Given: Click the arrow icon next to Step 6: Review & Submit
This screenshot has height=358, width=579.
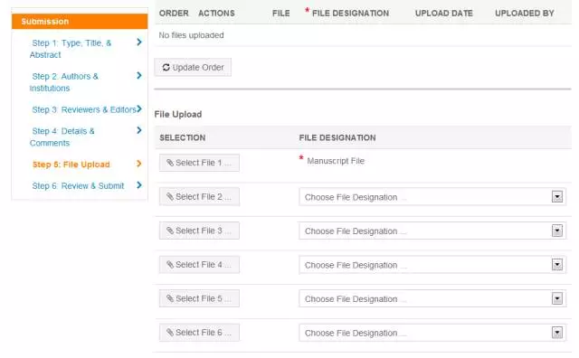Looking at the screenshot, I should pyautogui.click(x=139, y=185).
